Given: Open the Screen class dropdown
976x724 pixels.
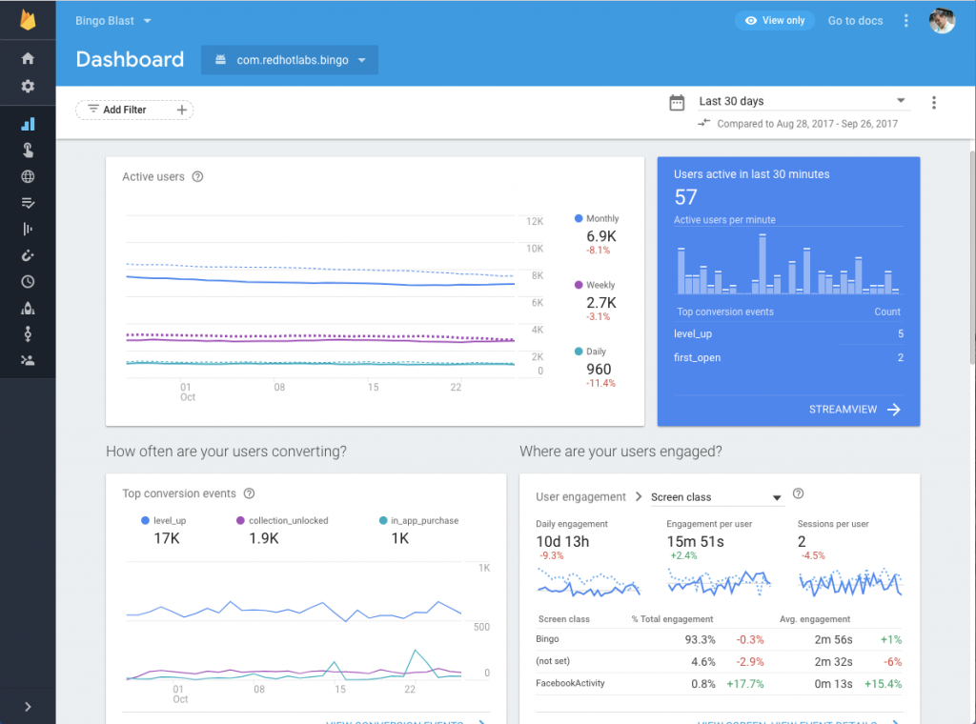Looking at the screenshot, I should coord(715,497).
